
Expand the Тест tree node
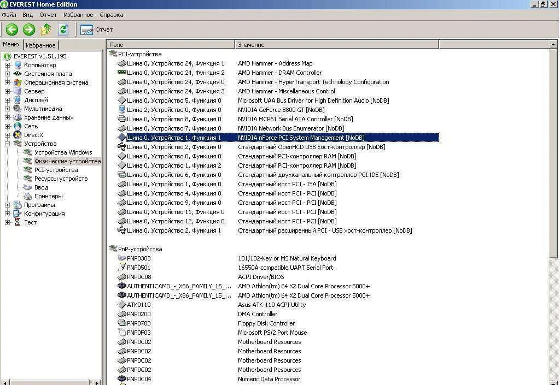[x=7, y=222]
